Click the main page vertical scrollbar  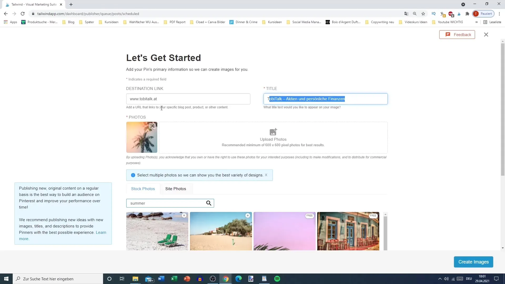(503, 109)
